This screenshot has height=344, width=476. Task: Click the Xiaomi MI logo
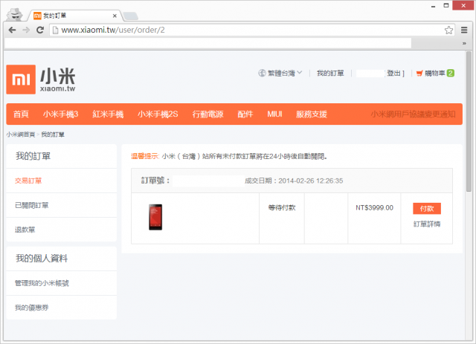point(21,79)
